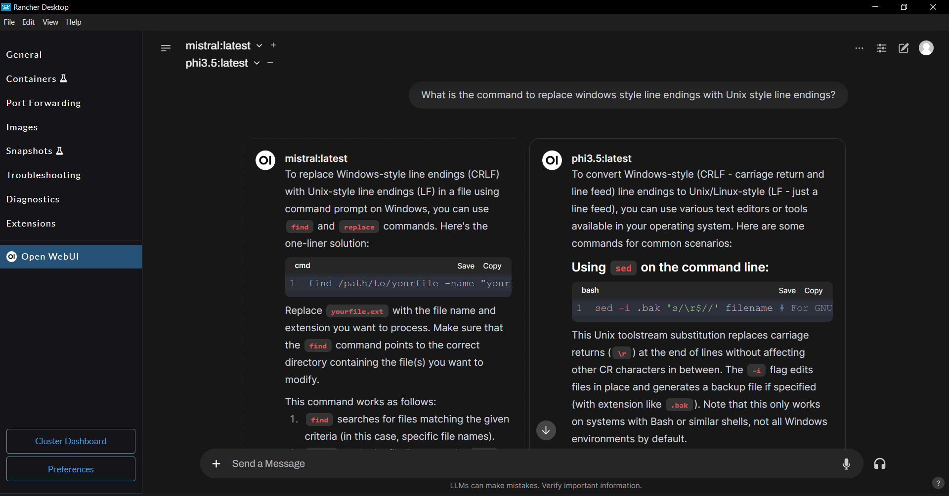The width and height of the screenshot is (949, 496).
Task: Open the user profile avatar menu
Action: [x=926, y=48]
